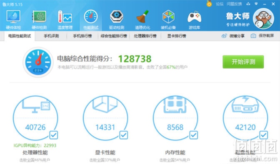Click the green 开始评测 button
The width and height of the screenshot is (280, 164).
(243, 62)
